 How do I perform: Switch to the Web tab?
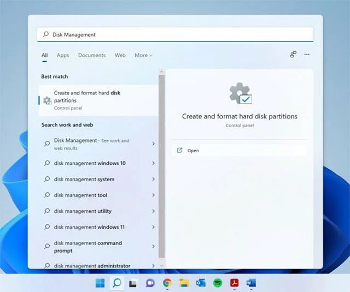click(120, 55)
